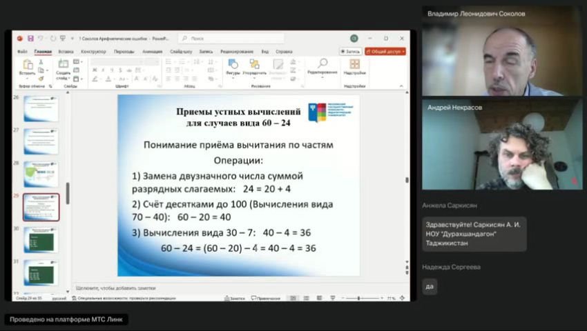Apply the text highlight color
Image resolution: width=587 pixels, height=331 pixels.
pyautogui.click(x=95, y=79)
